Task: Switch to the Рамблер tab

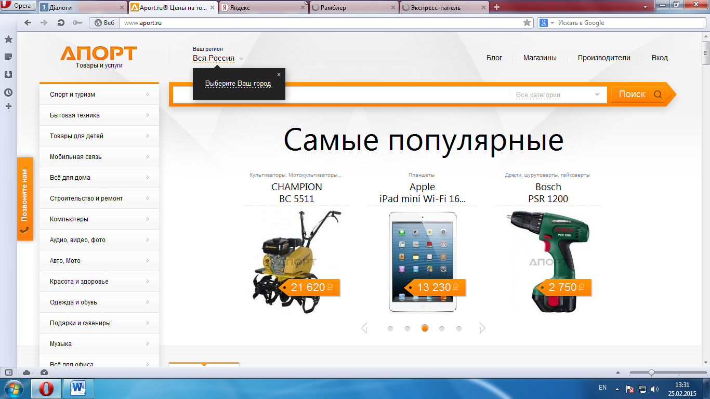Action: [x=354, y=7]
